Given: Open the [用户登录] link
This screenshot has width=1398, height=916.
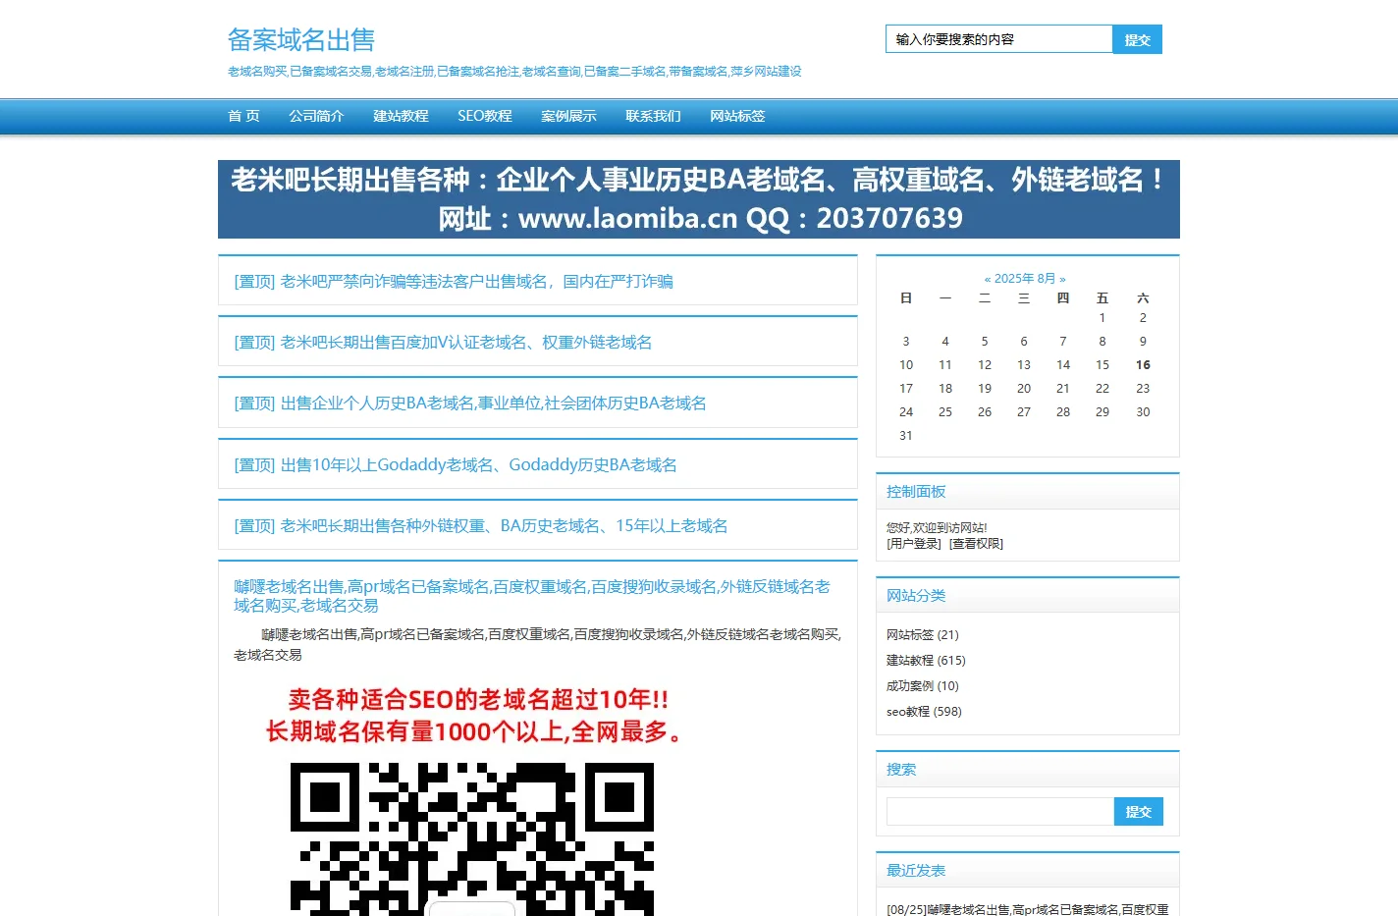Looking at the screenshot, I should (x=914, y=544).
